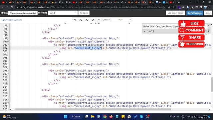Open Sticky Notes from taskbar

(x=123, y=117)
